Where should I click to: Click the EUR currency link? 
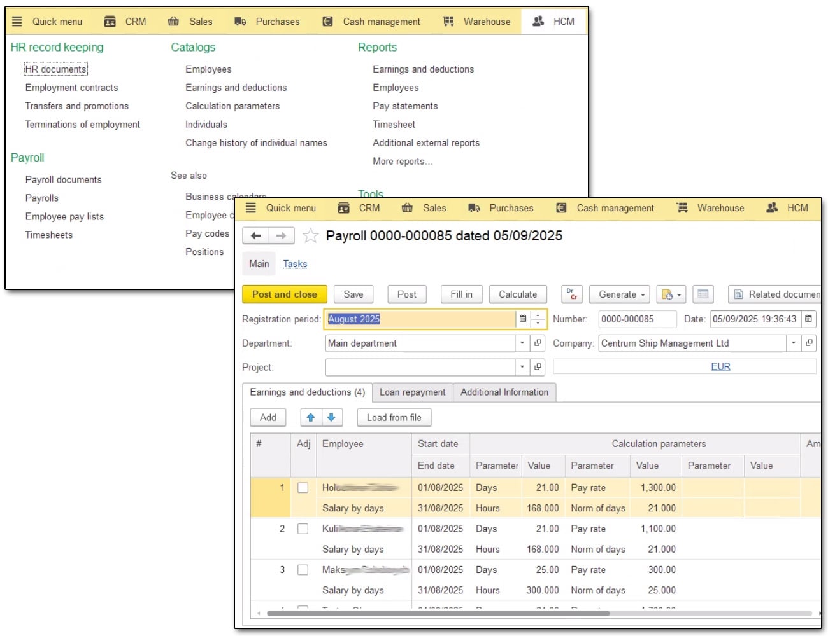(x=720, y=367)
